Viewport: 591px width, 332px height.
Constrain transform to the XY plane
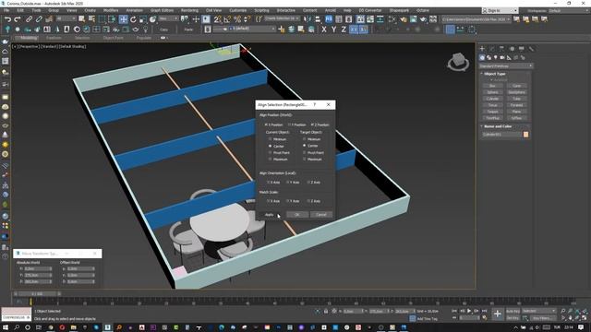coord(354,29)
